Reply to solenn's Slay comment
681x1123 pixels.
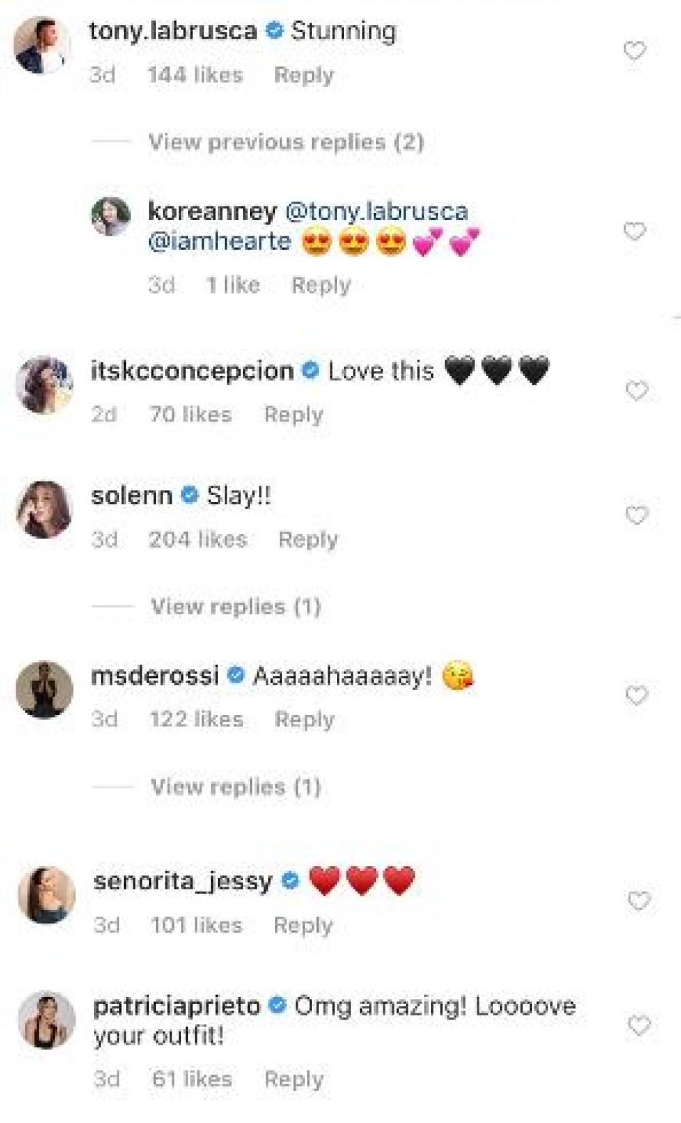click(308, 539)
